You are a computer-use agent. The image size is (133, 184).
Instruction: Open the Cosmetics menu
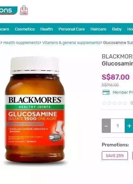click(25, 29)
